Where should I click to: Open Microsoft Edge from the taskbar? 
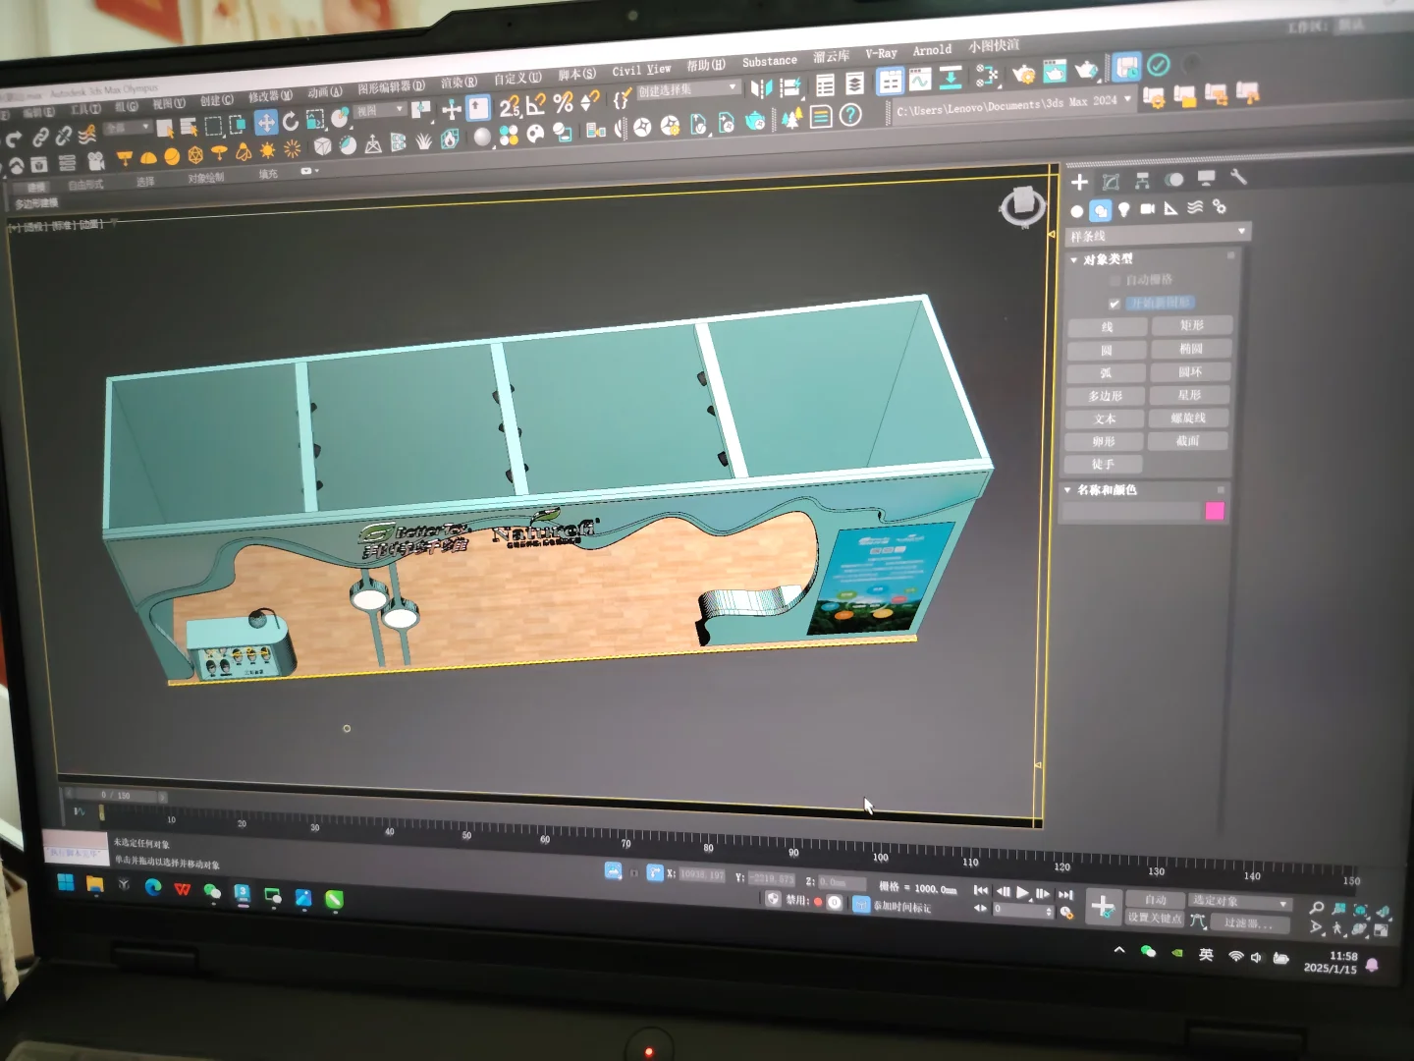point(153,887)
